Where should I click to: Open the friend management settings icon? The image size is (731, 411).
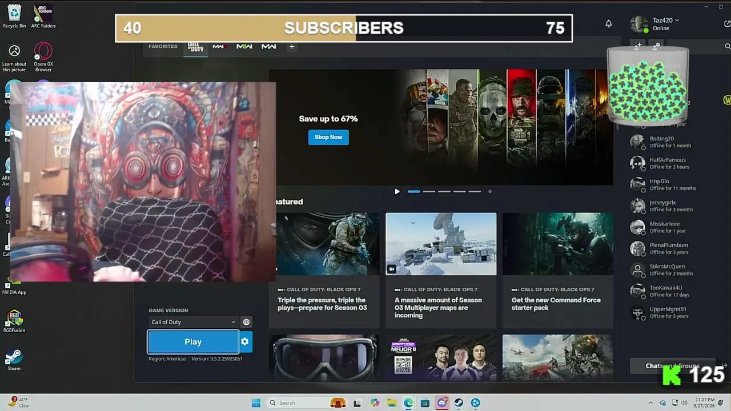(x=657, y=45)
